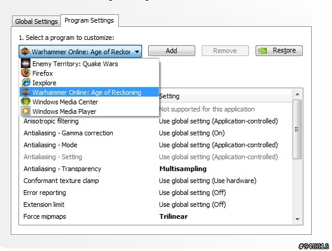
Task: Open the Trilinear setting value
Action: click(173, 216)
